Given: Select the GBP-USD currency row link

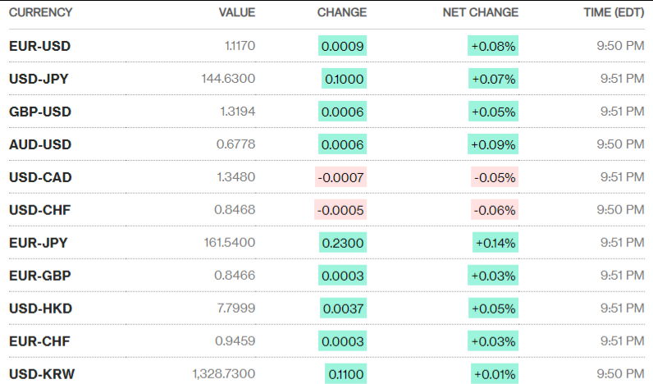Looking at the screenshot, I should (x=39, y=112).
